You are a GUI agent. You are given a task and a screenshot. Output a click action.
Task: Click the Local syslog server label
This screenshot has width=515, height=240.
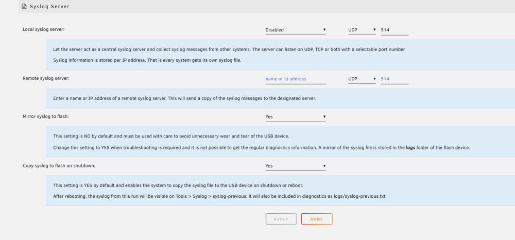pos(44,29)
